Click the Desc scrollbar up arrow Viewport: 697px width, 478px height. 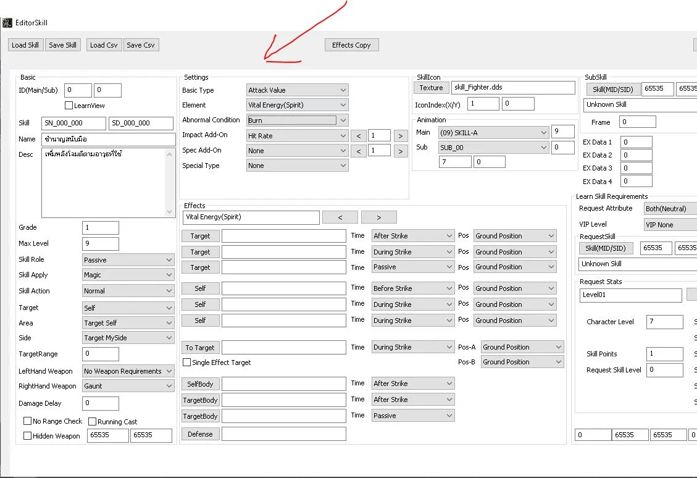click(169, 154)
